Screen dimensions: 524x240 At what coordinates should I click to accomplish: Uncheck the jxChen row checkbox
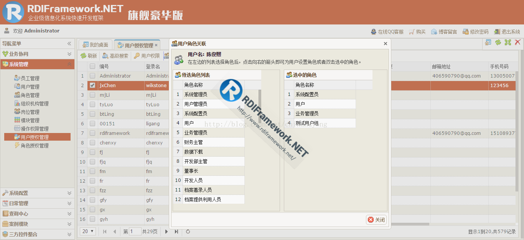[x=92, y=85]
